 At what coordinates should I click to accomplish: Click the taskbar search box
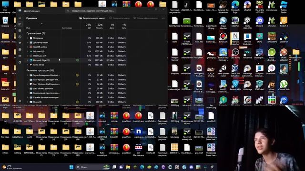pos(92,167)
